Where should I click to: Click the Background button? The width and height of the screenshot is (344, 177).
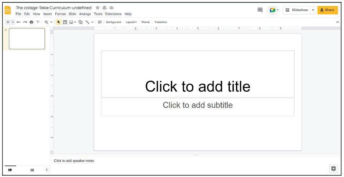click(x=113, y=22)
